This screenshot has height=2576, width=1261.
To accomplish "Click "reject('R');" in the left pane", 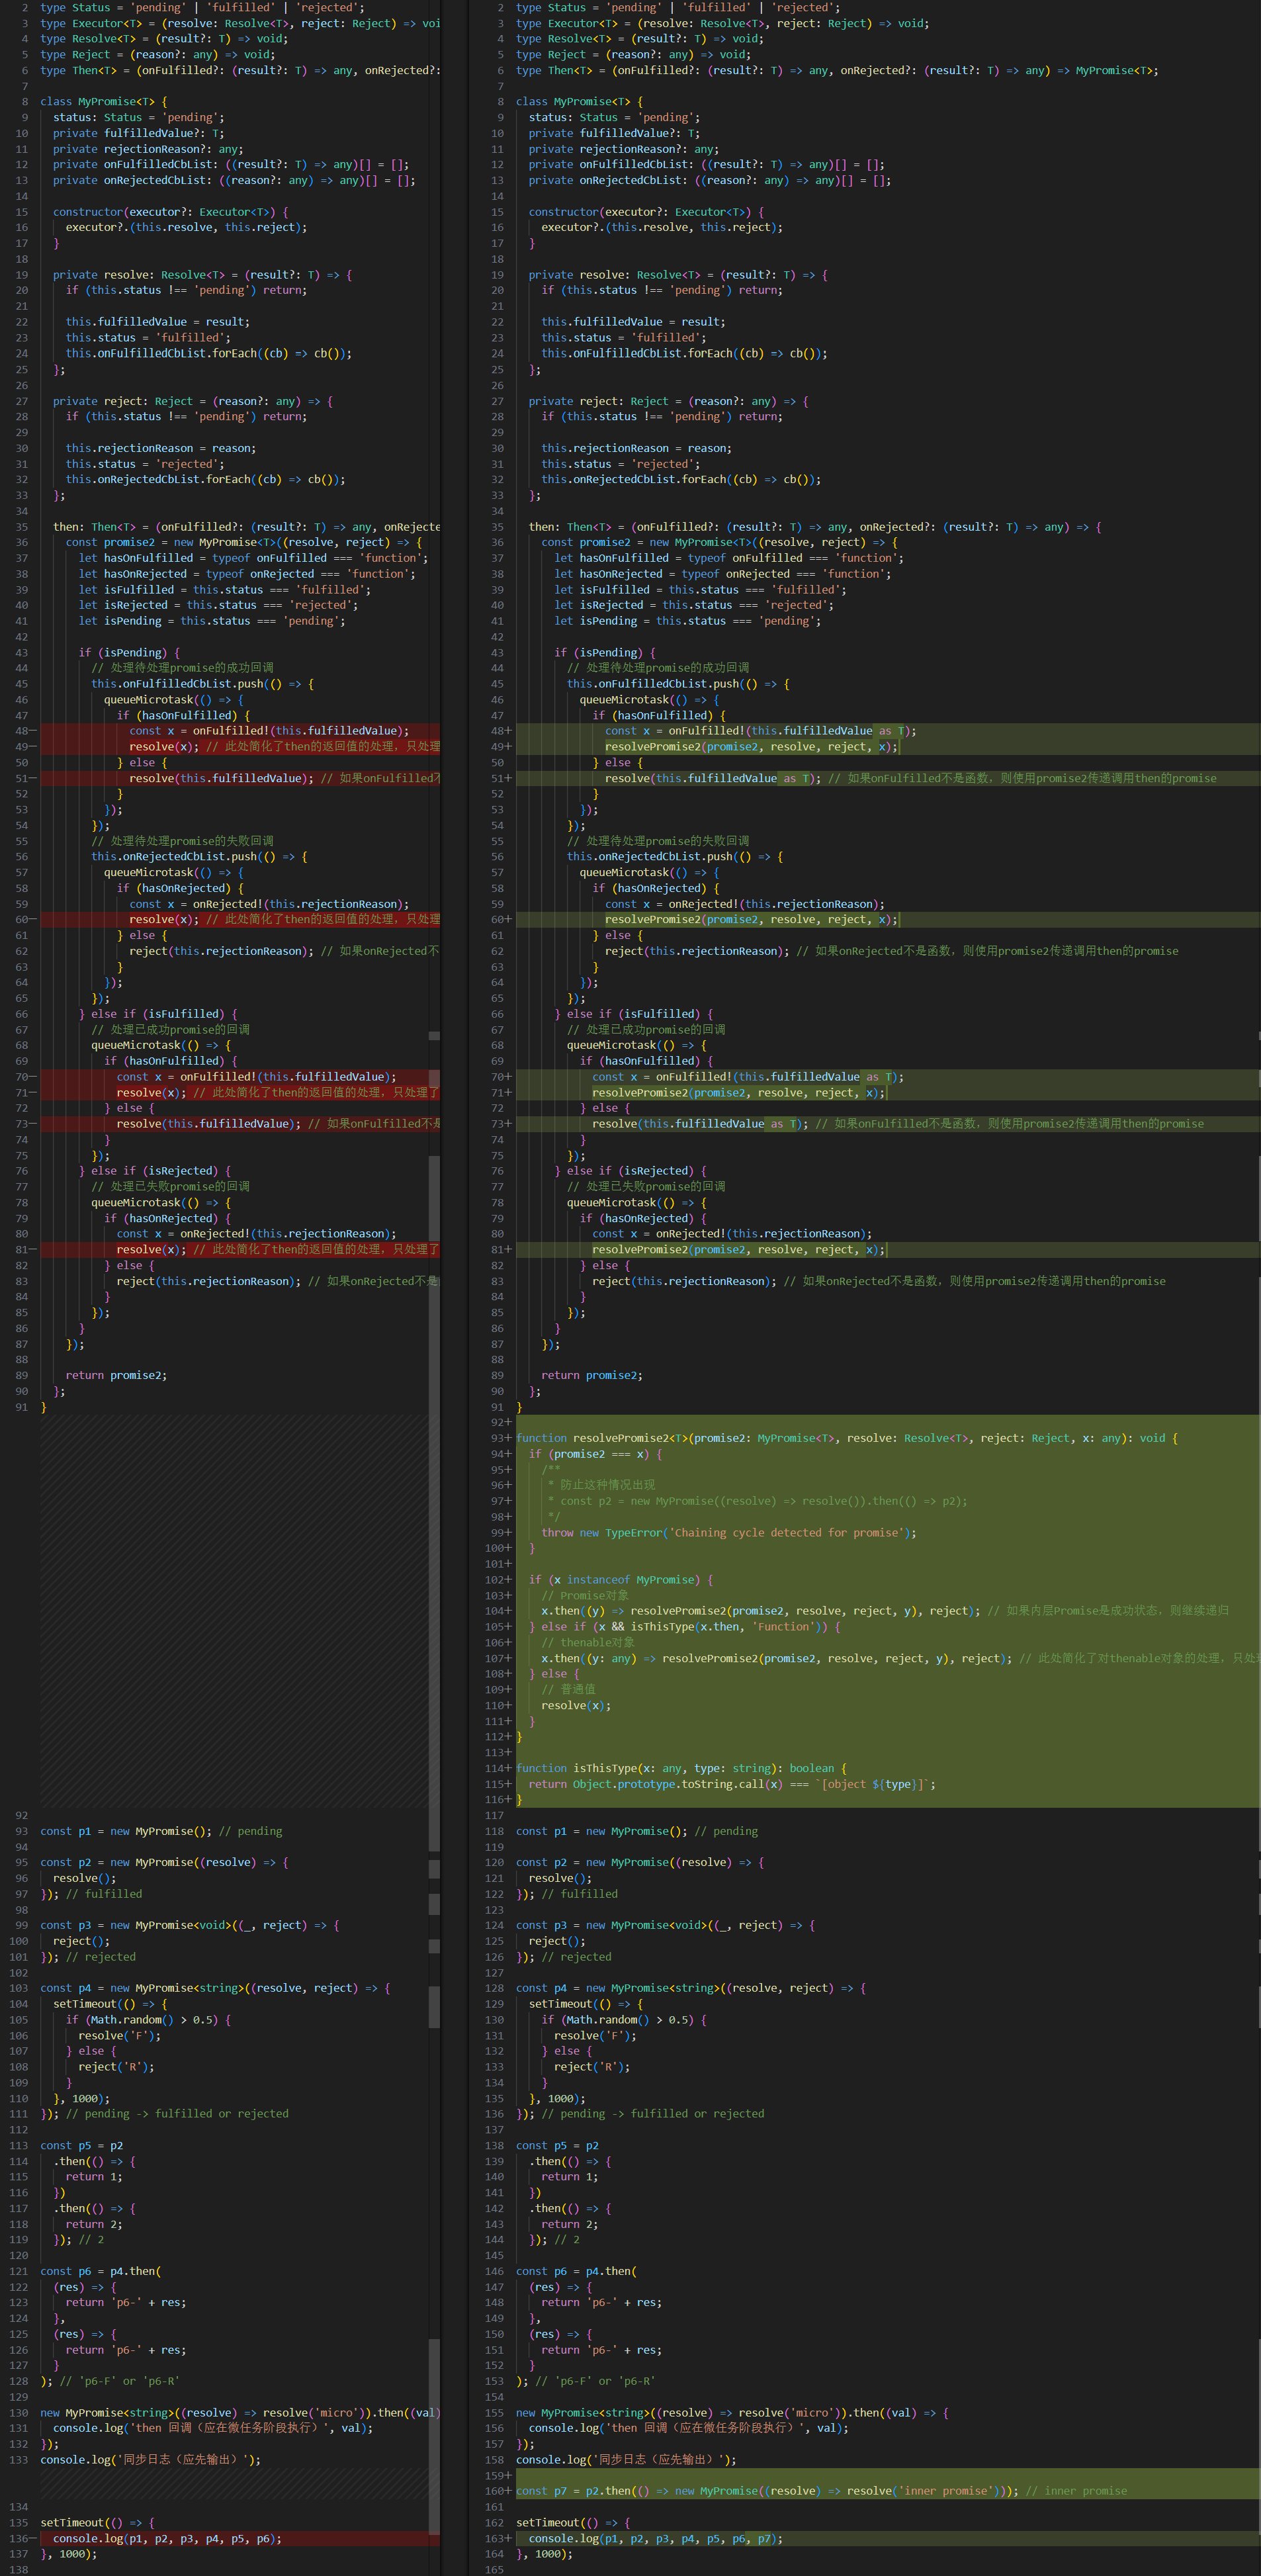I will pyautogui.click(x=116, y=2066).
